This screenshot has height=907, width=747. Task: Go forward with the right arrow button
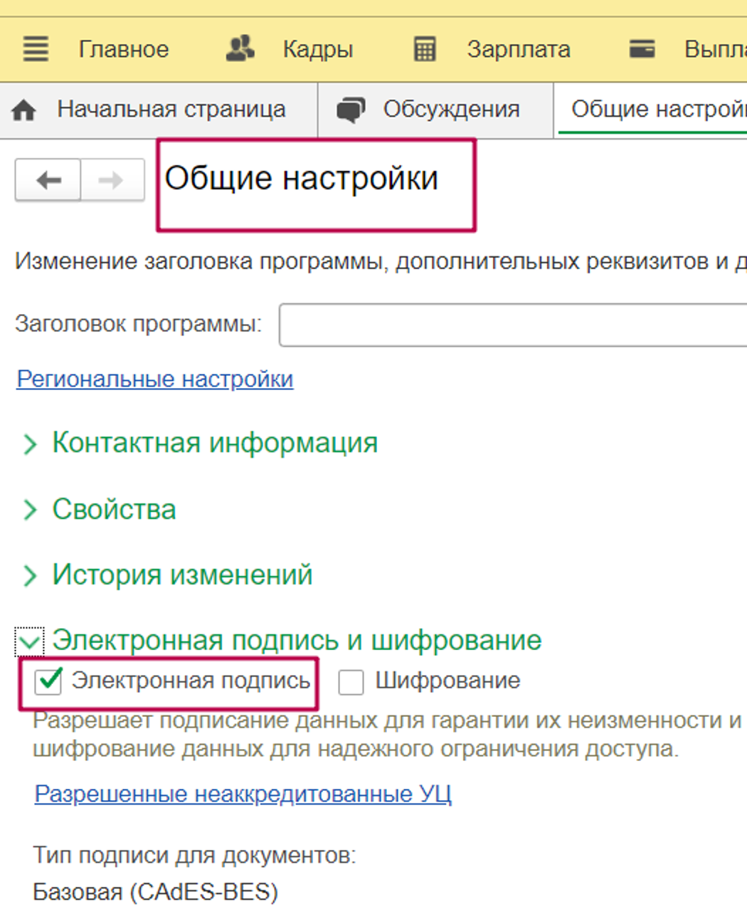[112, 181]
